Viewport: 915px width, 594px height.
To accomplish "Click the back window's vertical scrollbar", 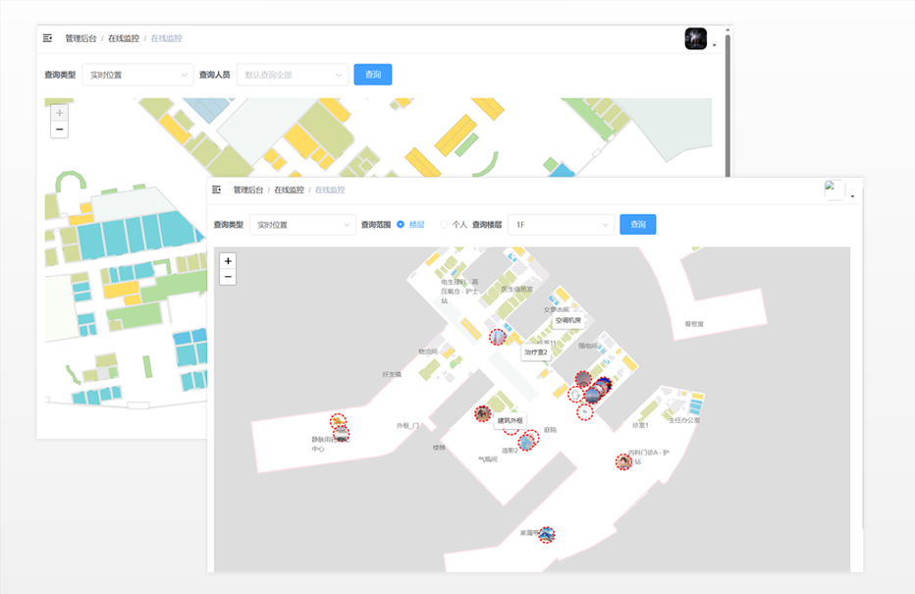I will pos(727,105).
